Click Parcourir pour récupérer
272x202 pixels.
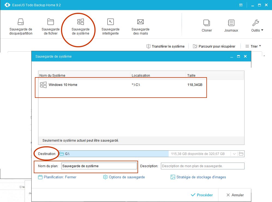click(x=214, y=46)
